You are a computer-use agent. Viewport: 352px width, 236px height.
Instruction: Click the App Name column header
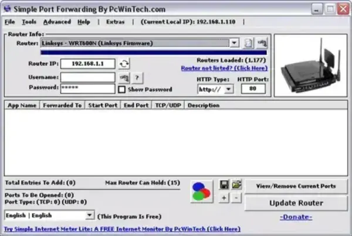(22, 105)
